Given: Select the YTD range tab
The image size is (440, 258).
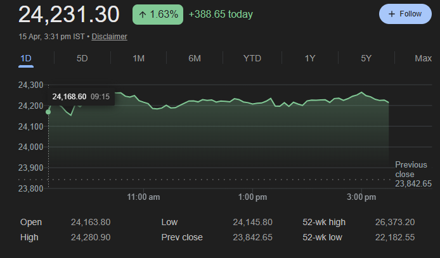Looking at the screenshot, I should coord(252,59).
